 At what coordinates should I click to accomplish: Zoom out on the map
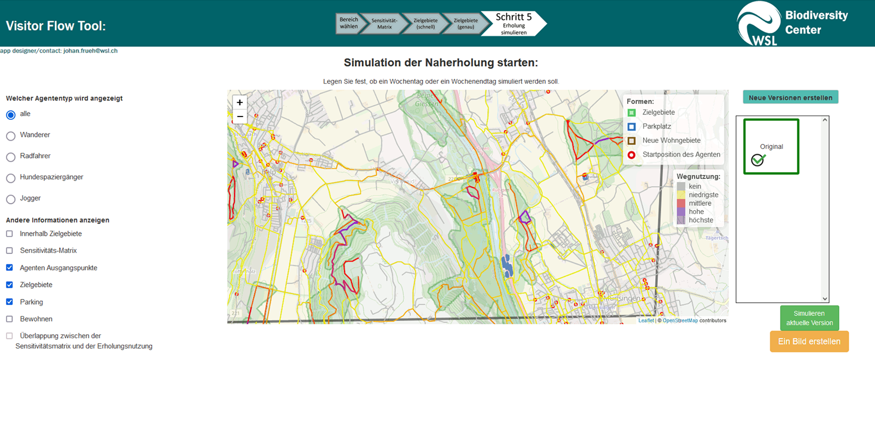[240, 117]
